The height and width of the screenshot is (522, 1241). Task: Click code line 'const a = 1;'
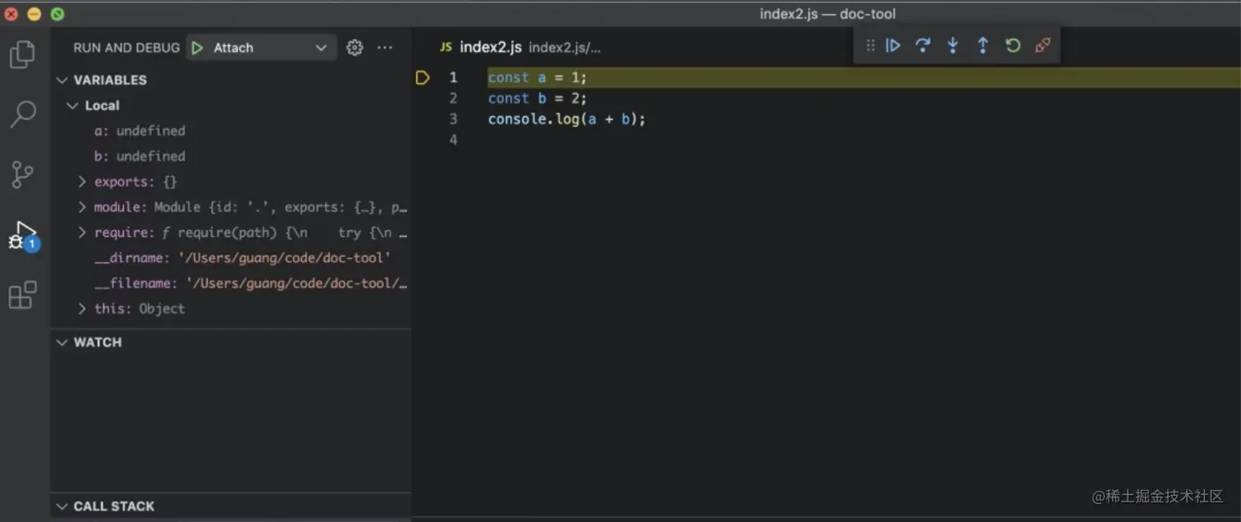click(538, 78)
